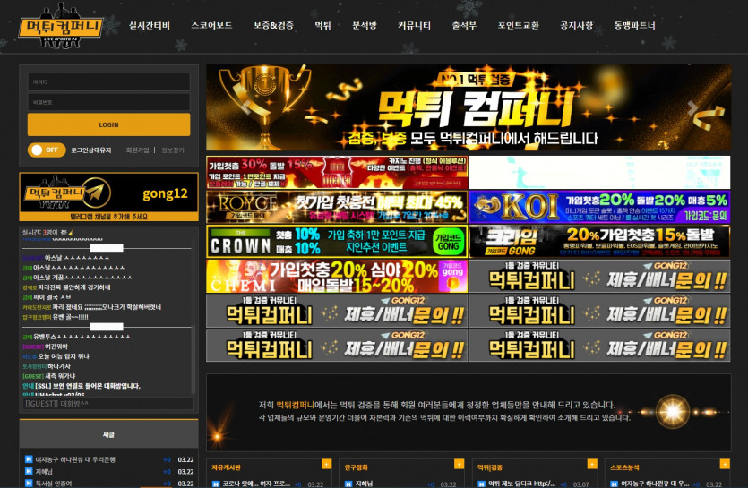Toggle the 로그인상태유지 OFF switch

click(x=46, y=150)
